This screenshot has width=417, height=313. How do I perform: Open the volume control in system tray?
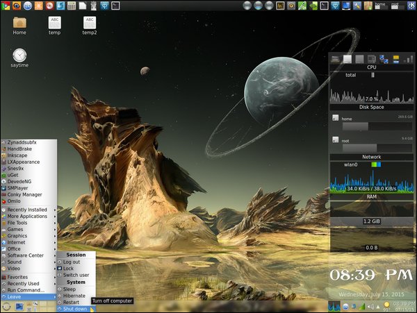[x=370, y=307]
